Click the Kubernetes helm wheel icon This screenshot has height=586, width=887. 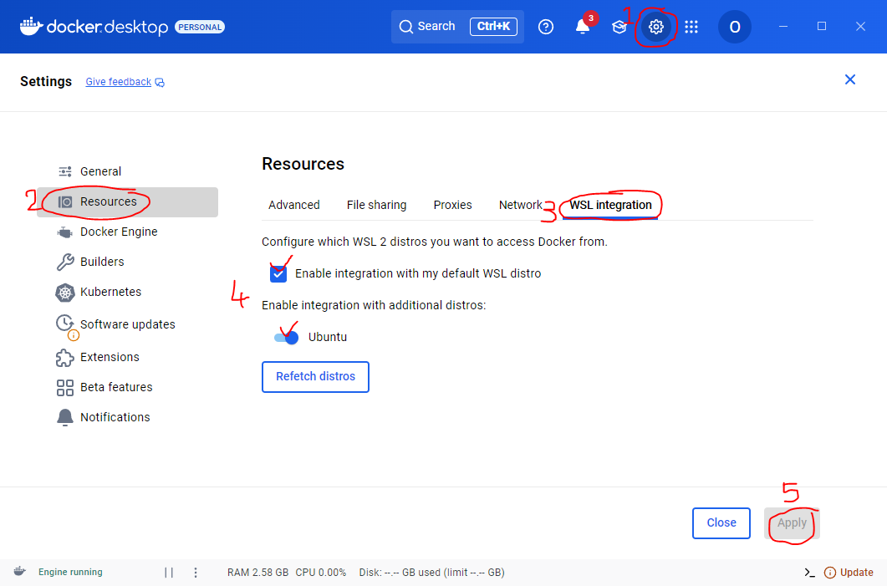(x=65, y=293)
